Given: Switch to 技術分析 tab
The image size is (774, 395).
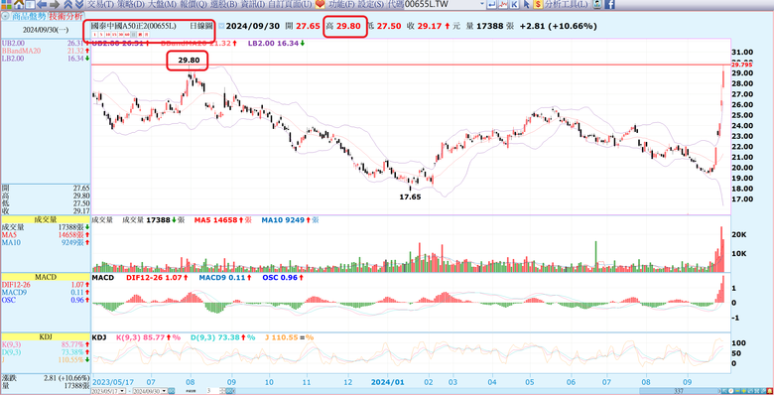Looking at the screenshot, I should tap(65, 16).
